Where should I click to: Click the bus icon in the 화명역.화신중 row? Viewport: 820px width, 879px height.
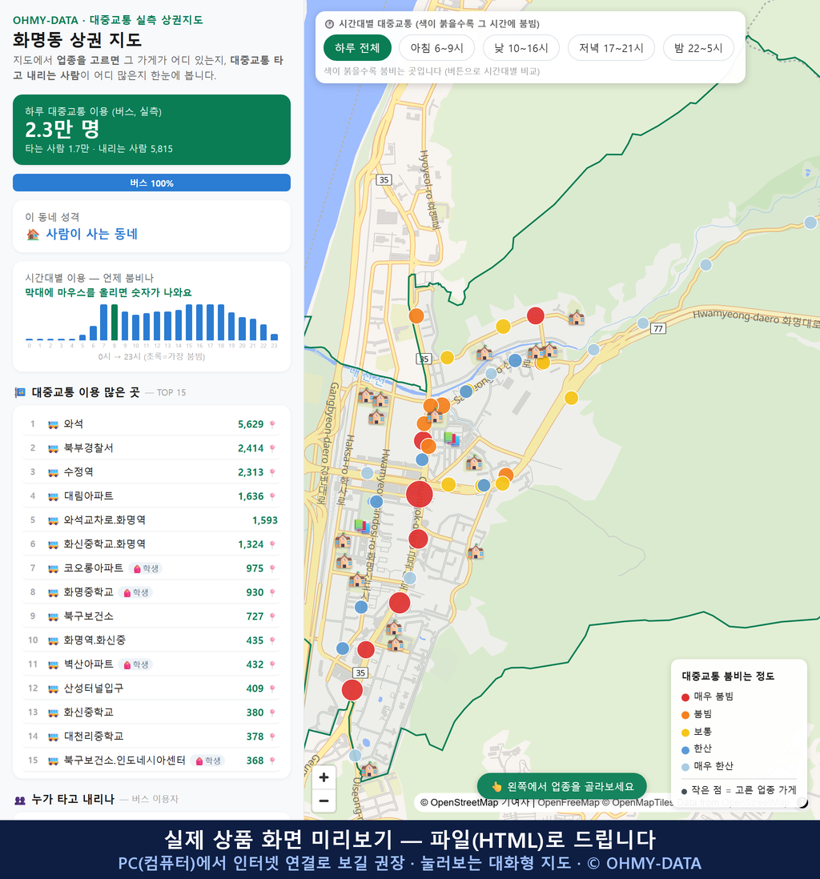(54, 640)
